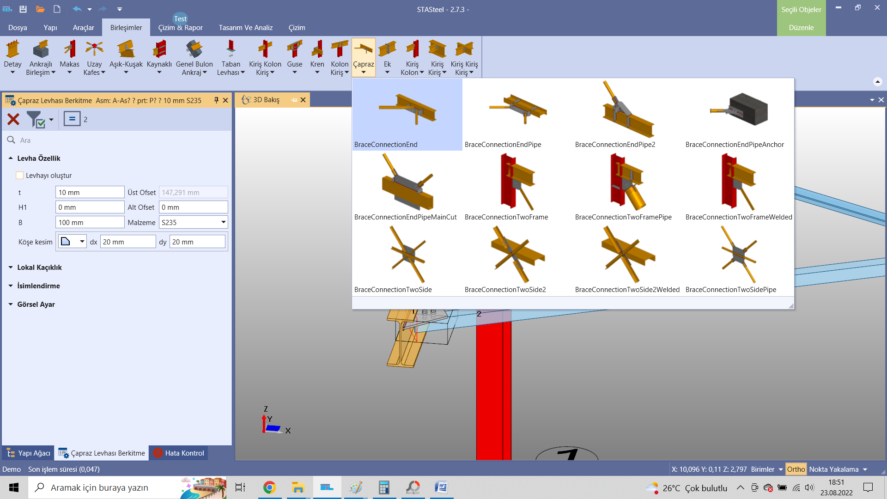Expand the Lokal Kaçıklık section
The width and height of the screenshot is (887, 499).
(39, 268)
